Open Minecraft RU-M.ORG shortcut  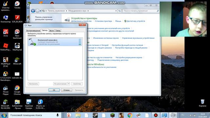click(x=6, y=104)
